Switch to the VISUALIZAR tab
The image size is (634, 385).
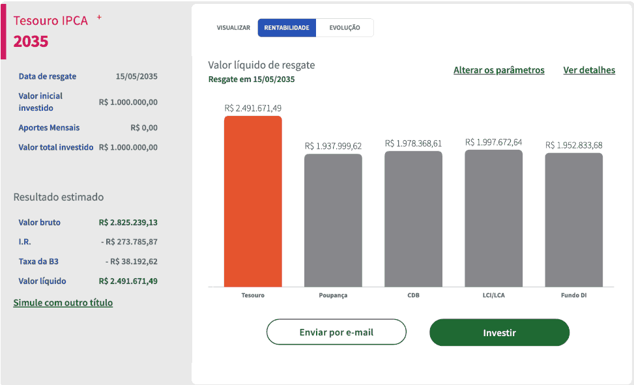pos(233,27)
